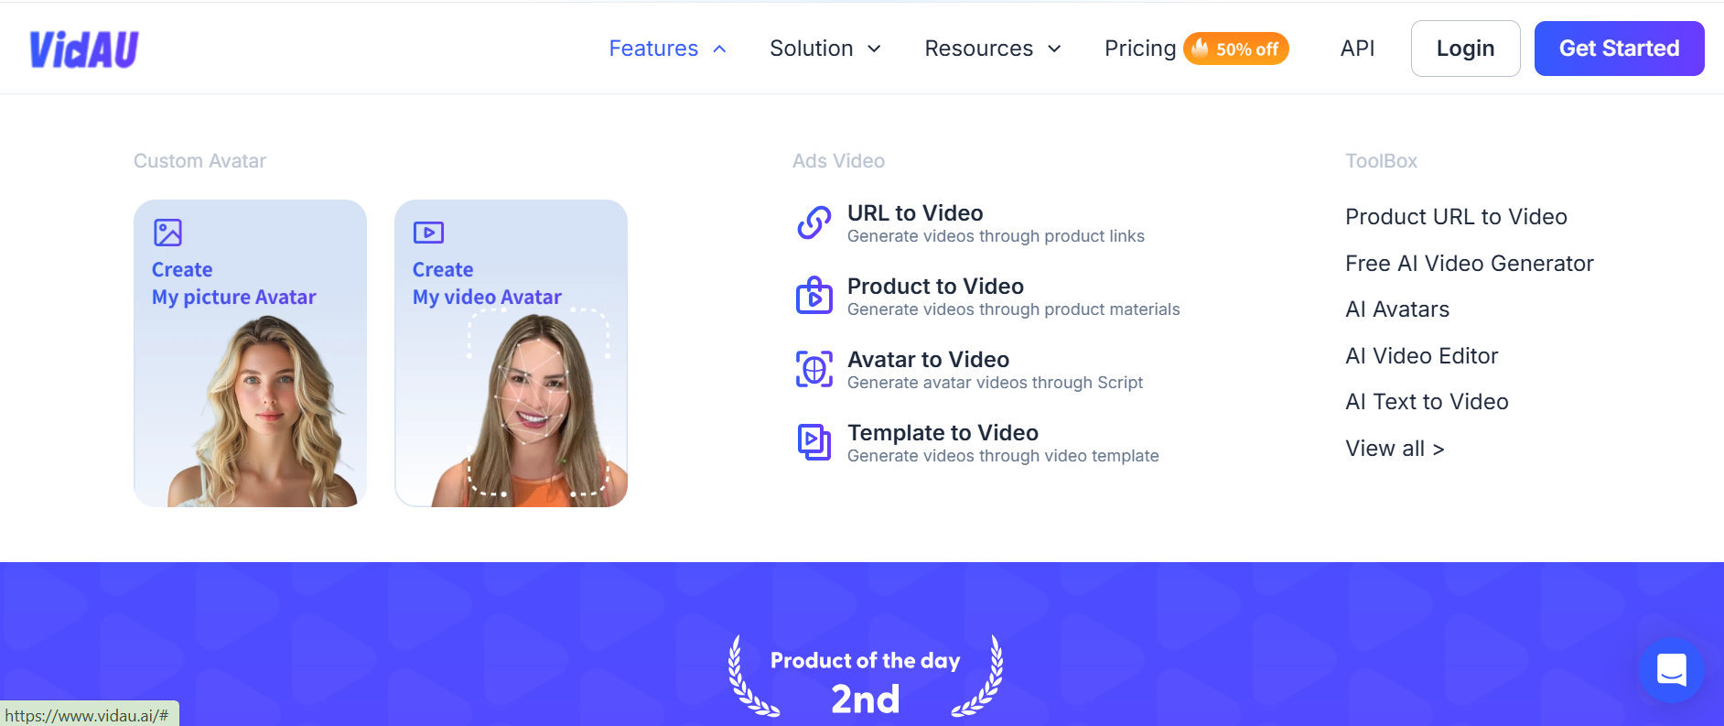1724x726 pixels.
Task: Open the Solution menu
Action: 811,49
